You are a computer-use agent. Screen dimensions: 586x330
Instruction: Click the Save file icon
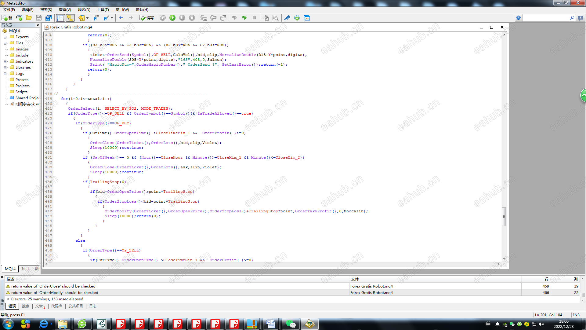click(x=39, y=18)
